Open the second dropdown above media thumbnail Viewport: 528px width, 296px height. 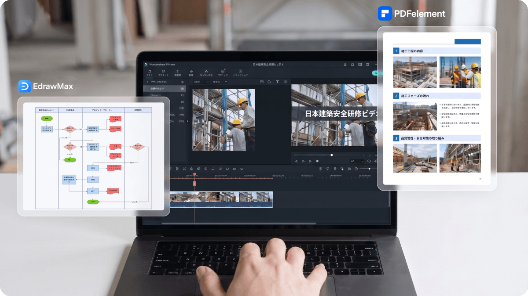(x=220, y=82)
